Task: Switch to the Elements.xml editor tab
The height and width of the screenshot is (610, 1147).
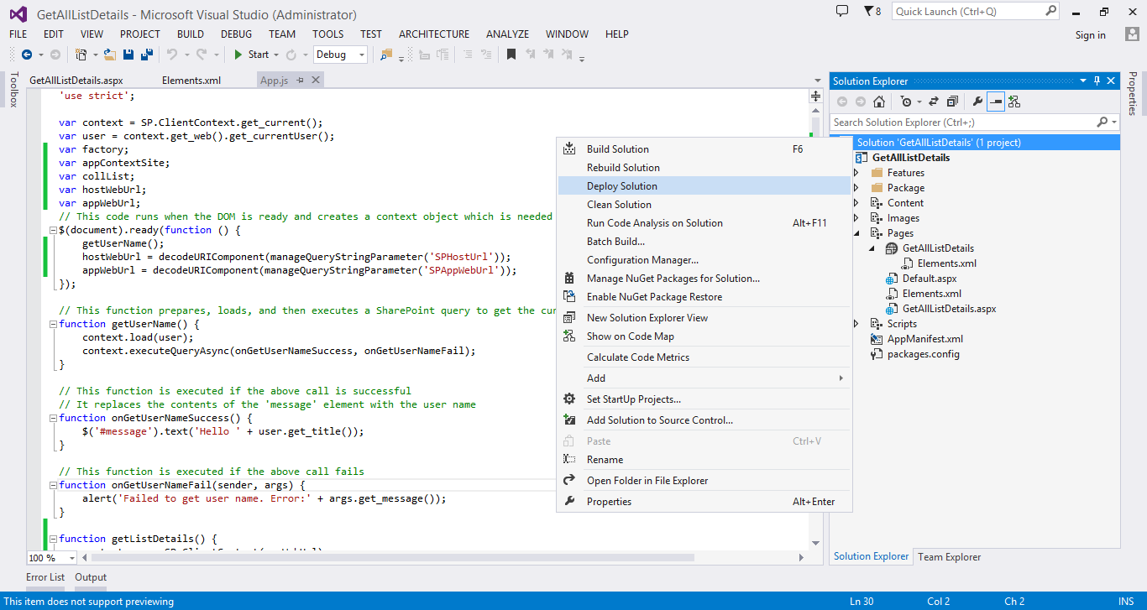Action: click(x=191, y=81)
